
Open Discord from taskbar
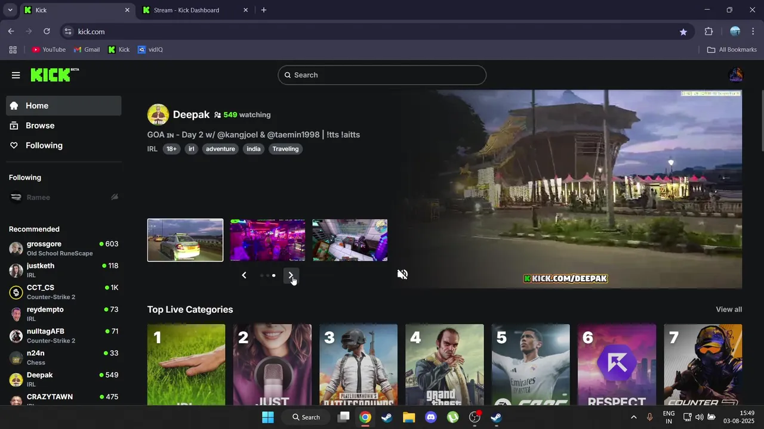431,417
